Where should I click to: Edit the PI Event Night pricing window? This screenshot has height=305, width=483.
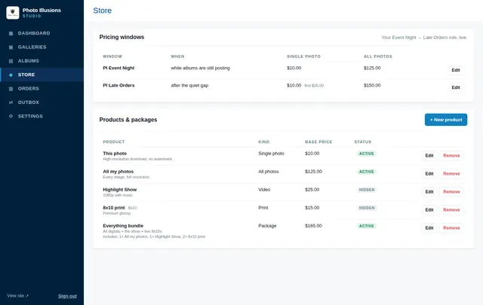456,70
